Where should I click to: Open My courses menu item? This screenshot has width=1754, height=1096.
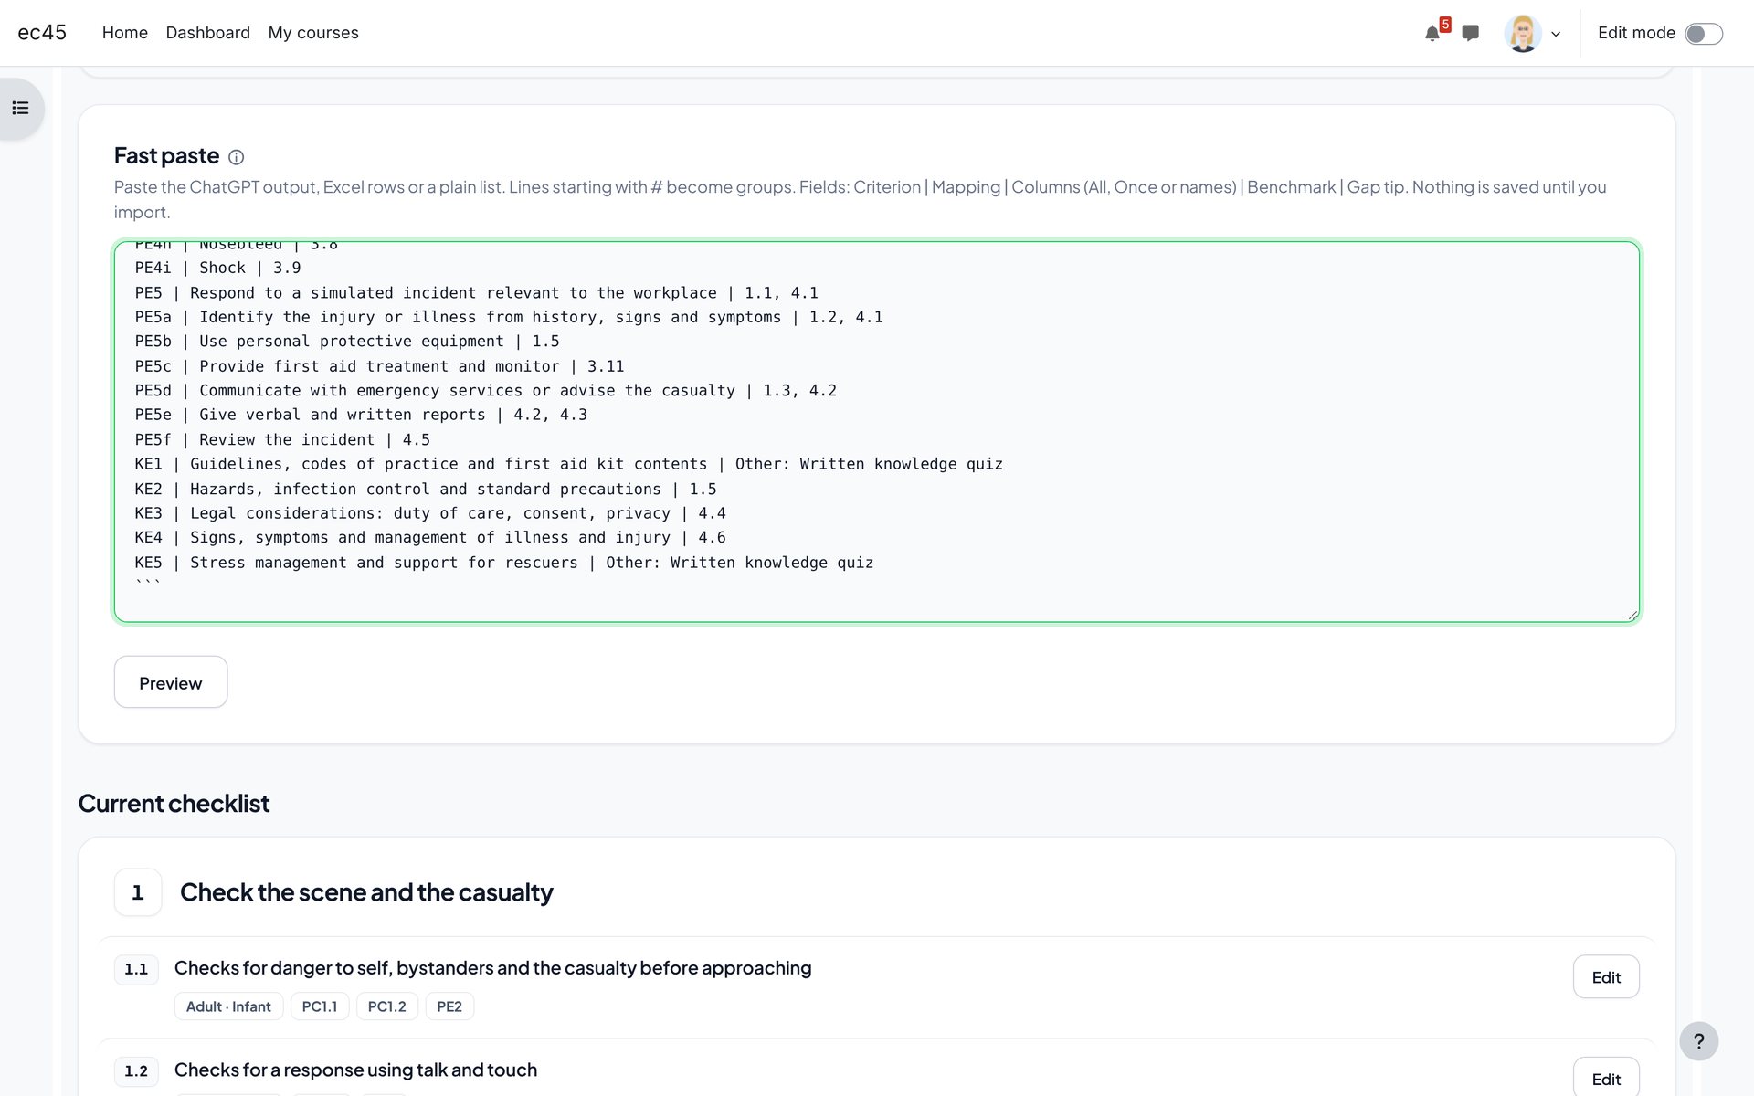click(x=313, y=33)
